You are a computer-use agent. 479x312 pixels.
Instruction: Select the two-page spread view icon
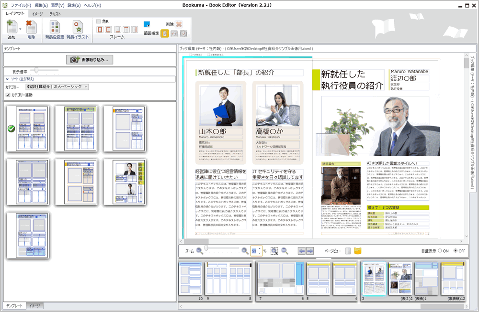click(x=357, y=250)
